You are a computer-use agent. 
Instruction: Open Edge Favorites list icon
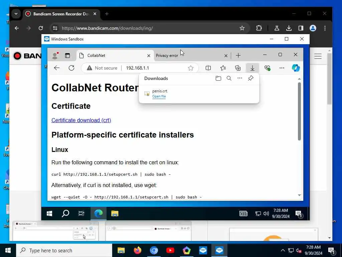click(x=223, y=68)
